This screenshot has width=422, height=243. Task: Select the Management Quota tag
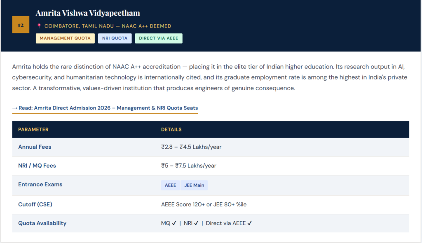65,38
